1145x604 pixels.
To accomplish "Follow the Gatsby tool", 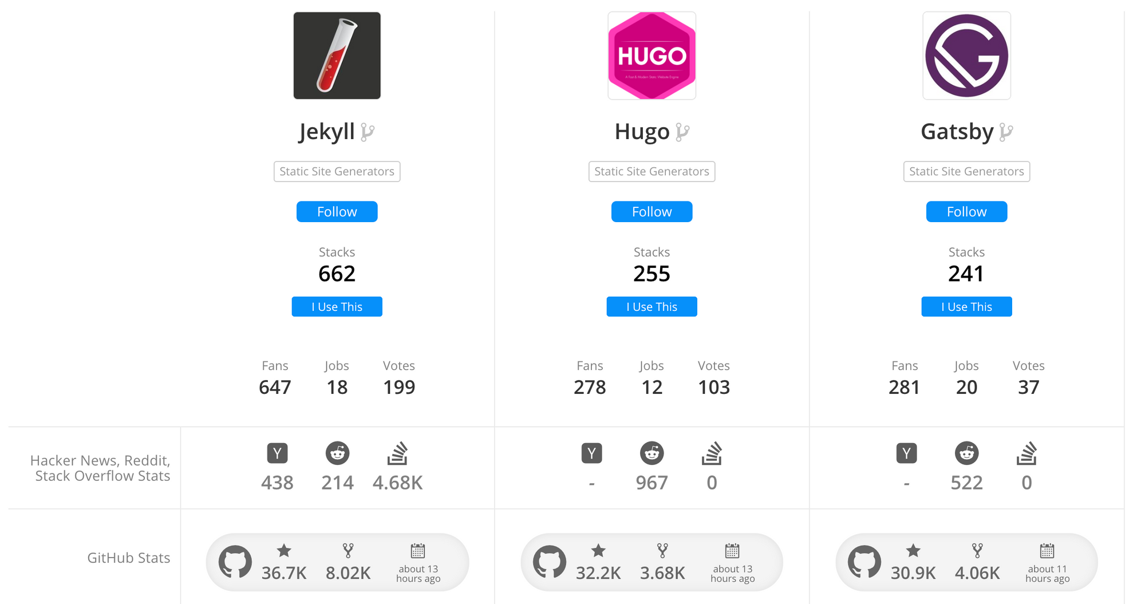I will (966, 212).
